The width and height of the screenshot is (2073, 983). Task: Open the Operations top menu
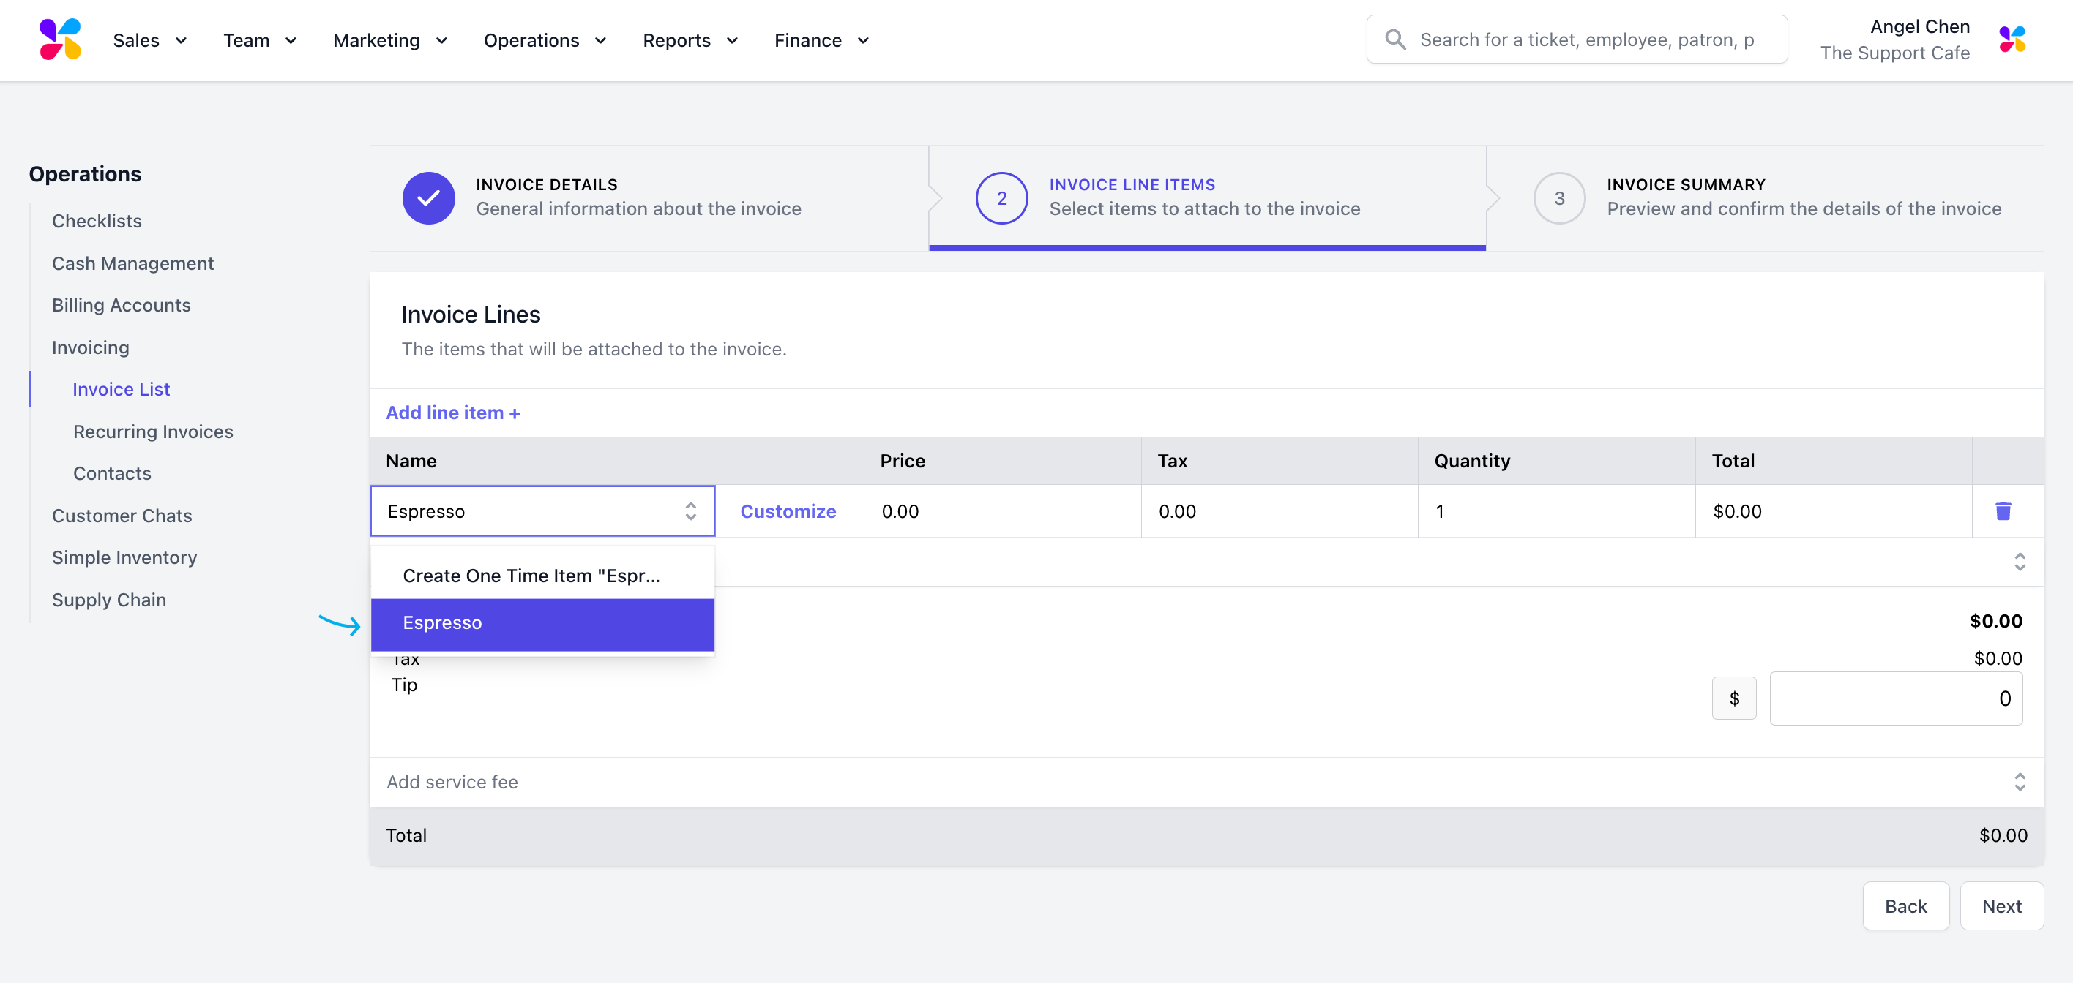click(545, 40)
